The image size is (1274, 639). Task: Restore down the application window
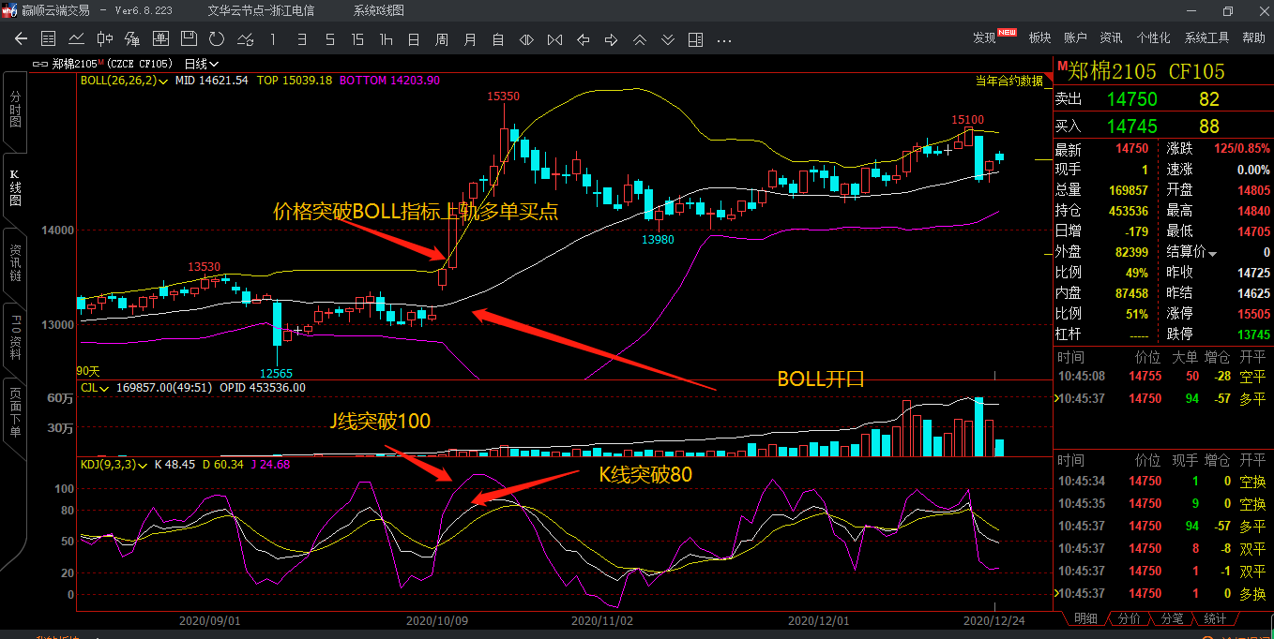pyautogui.click(x=1228, y=10)
